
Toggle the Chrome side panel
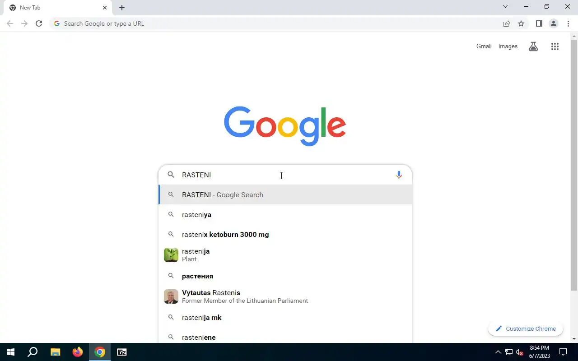(x=539, y=23)
